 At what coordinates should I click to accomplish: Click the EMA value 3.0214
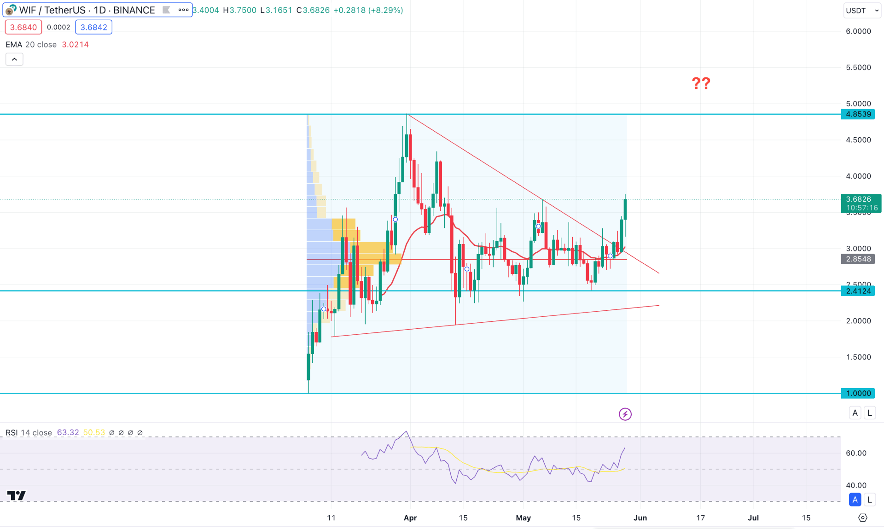(76, 45)
